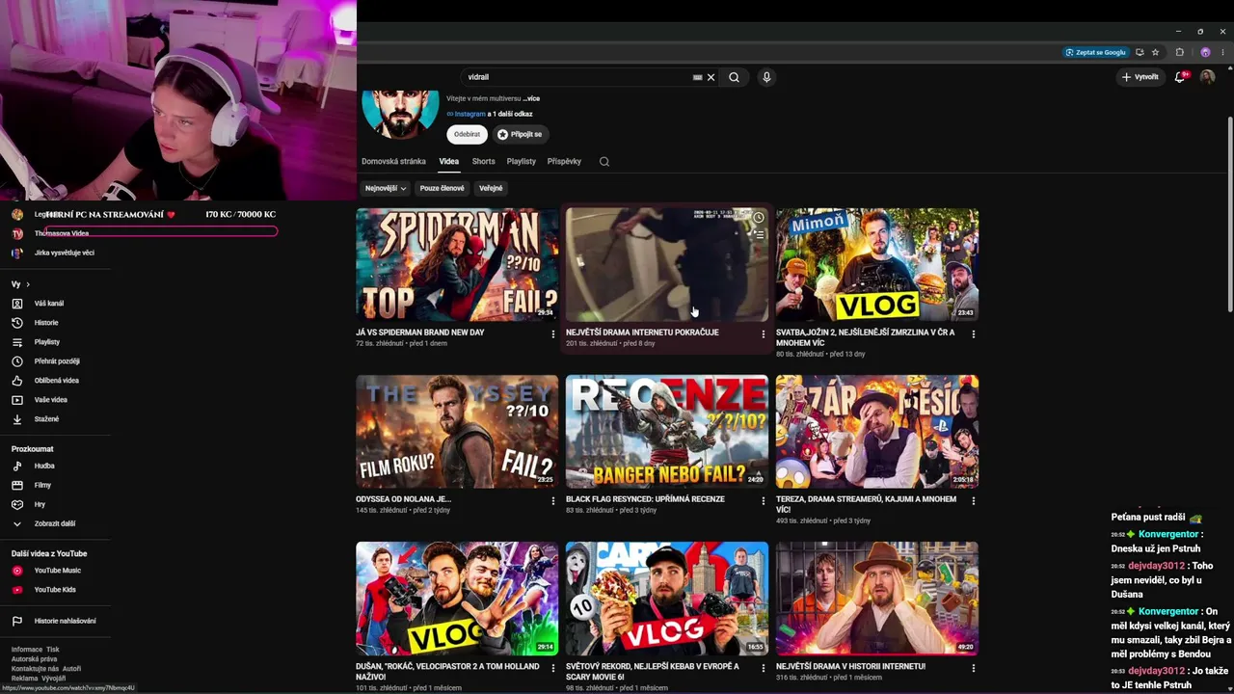The width and height of the screenshot is (1234, 694).
Task: Search within the channel using magnifier icon
Action: [x=604, y=162]
